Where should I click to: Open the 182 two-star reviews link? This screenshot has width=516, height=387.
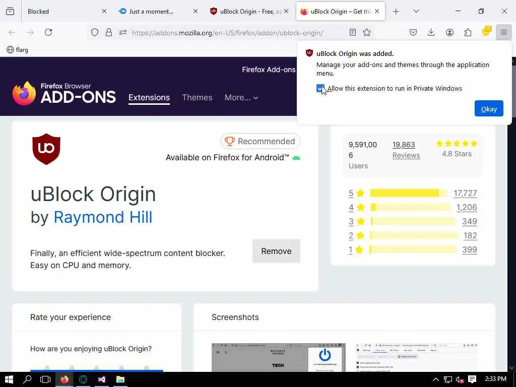(470, 236)
